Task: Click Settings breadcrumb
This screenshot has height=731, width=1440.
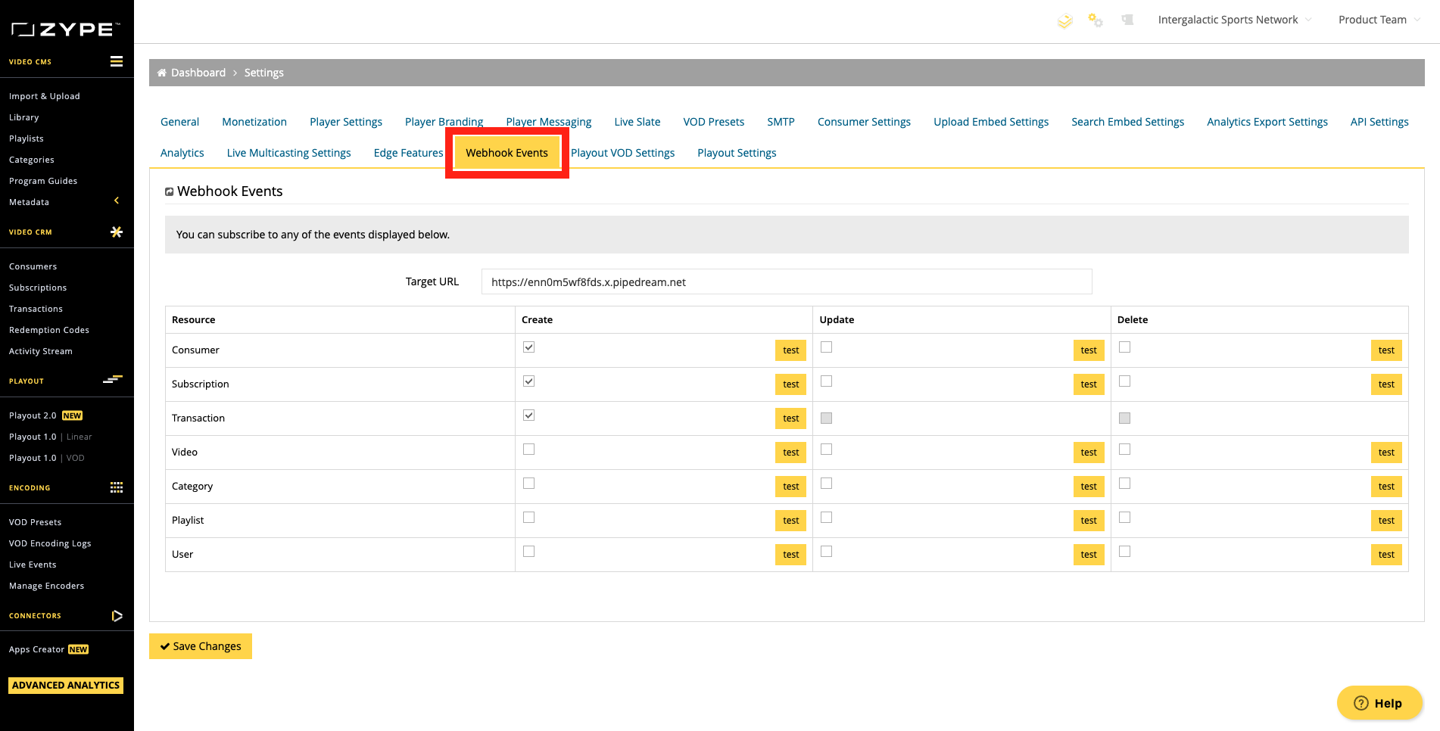Action: point(263,73)
